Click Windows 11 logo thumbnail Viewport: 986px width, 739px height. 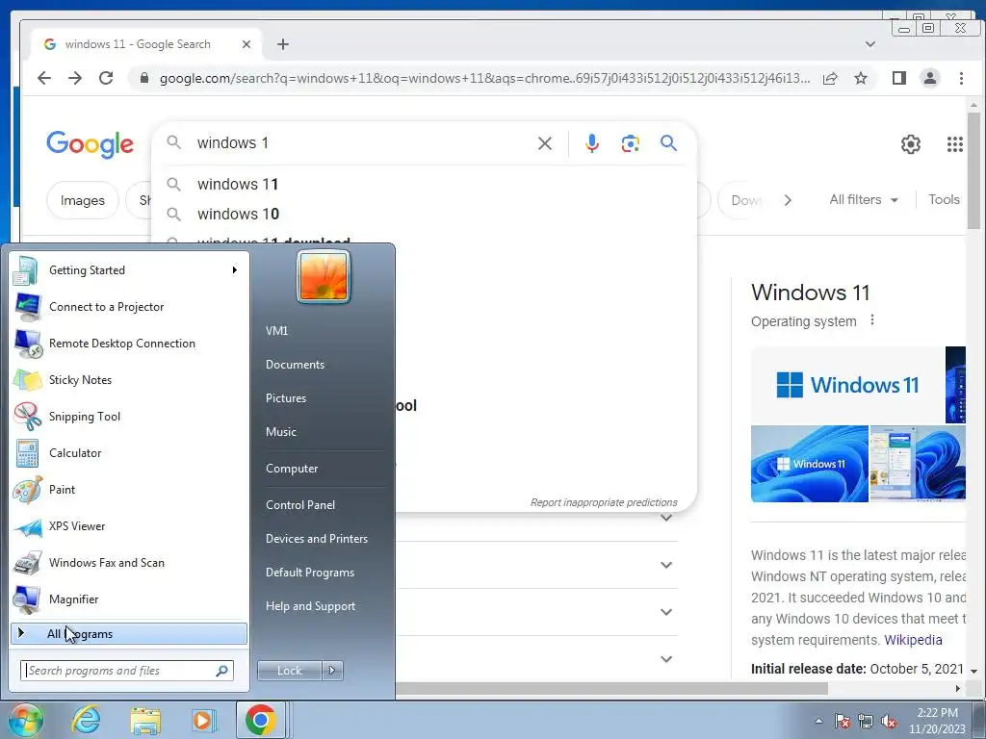(x=847, y=385)
